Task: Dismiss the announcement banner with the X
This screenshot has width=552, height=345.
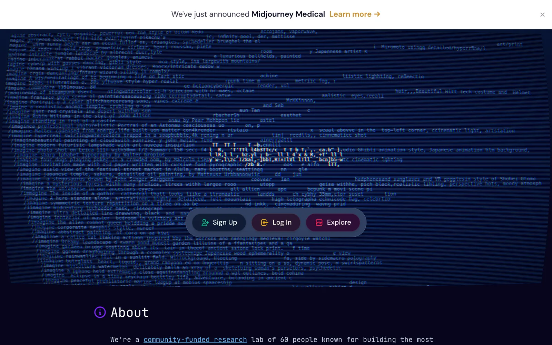Action: coord(542,14)
